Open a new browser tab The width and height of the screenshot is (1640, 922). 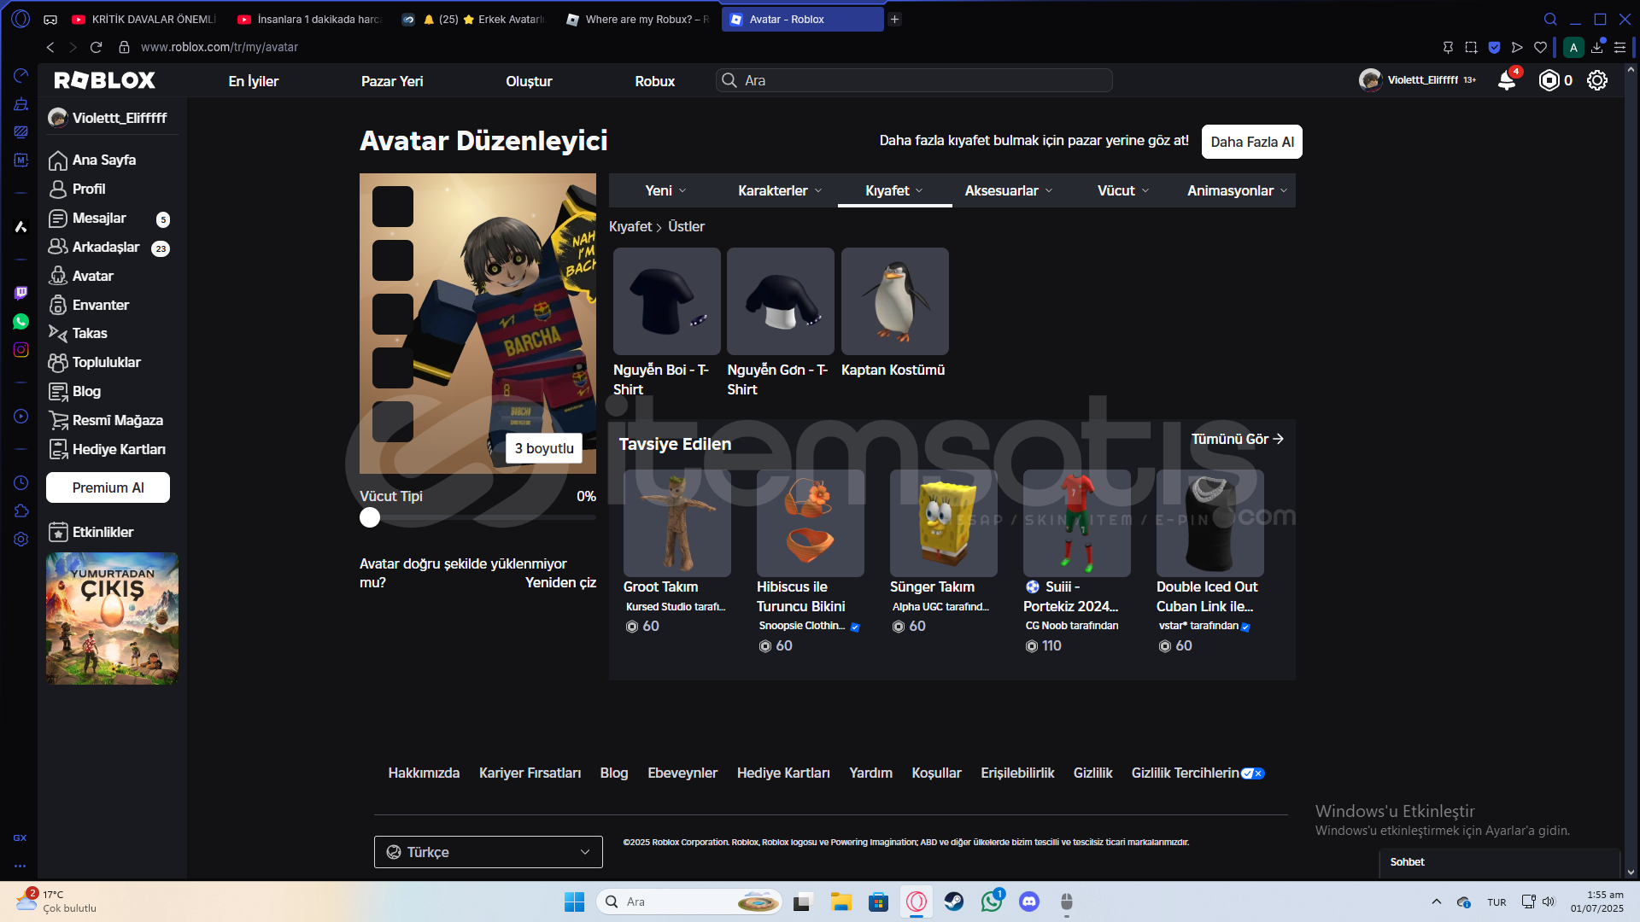tap(894, 19)
